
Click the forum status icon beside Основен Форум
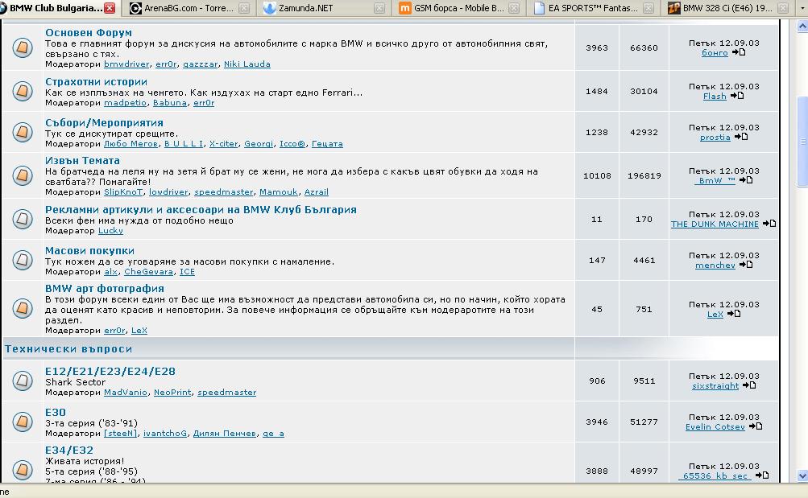[23, 47]
